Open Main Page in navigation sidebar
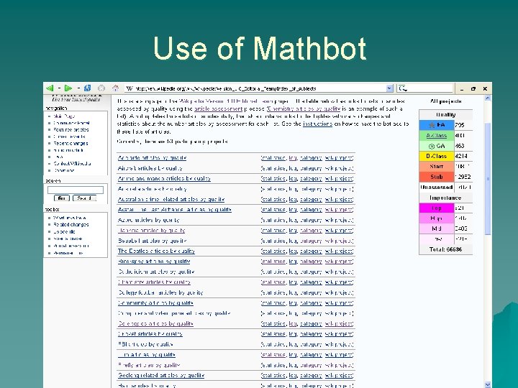 pyautogui.click(x=65, y=116)
